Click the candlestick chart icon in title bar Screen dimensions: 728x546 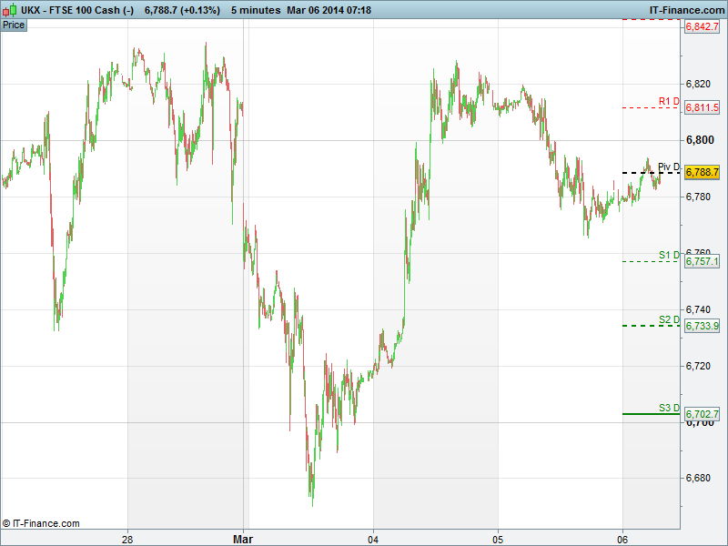(10, 9)
